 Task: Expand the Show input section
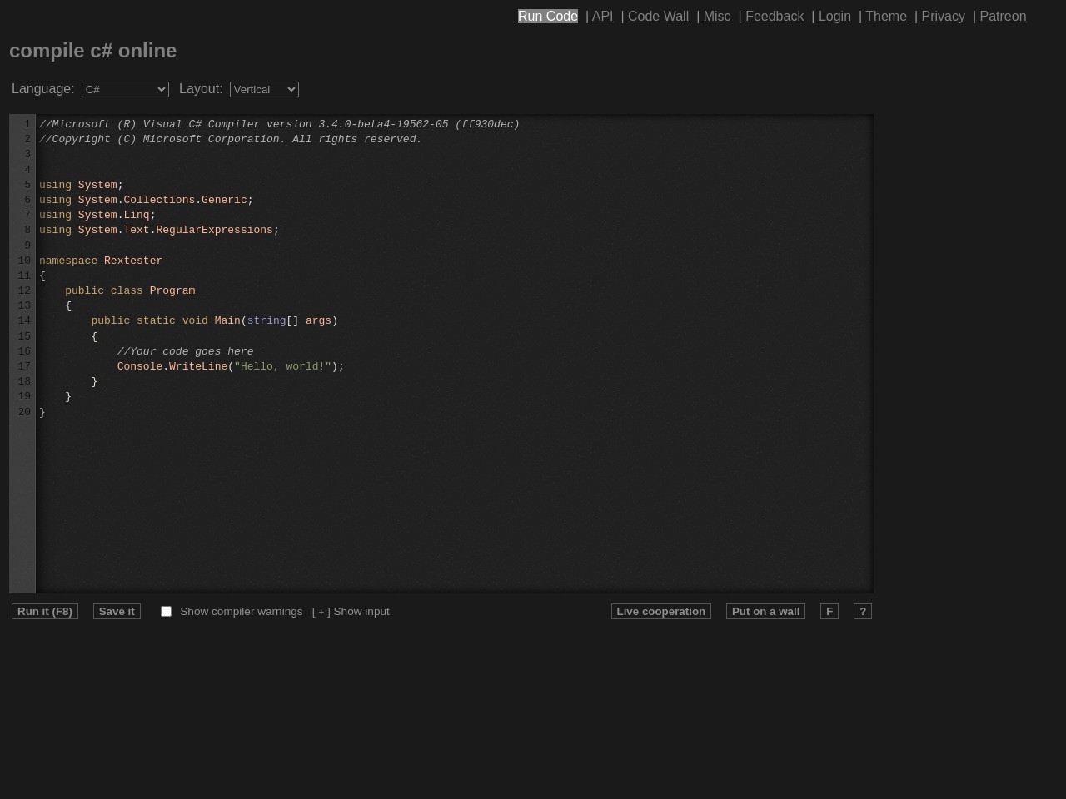click(351, 612)
